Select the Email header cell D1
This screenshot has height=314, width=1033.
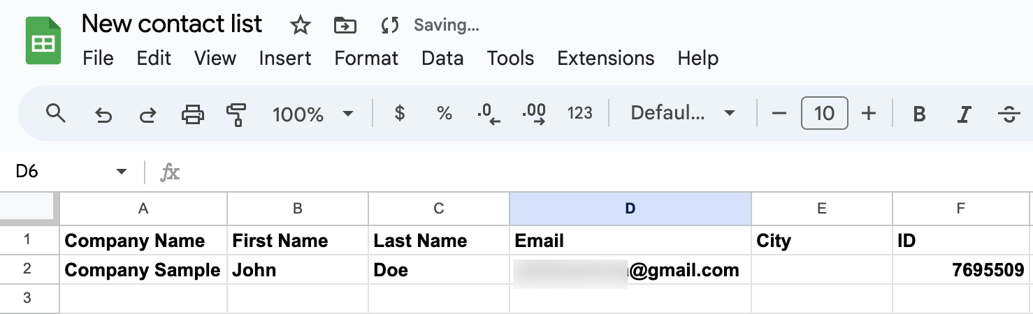tap(630, 241)
